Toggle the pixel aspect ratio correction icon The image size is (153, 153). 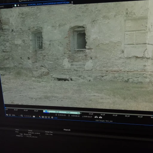[x=49, y=117]
